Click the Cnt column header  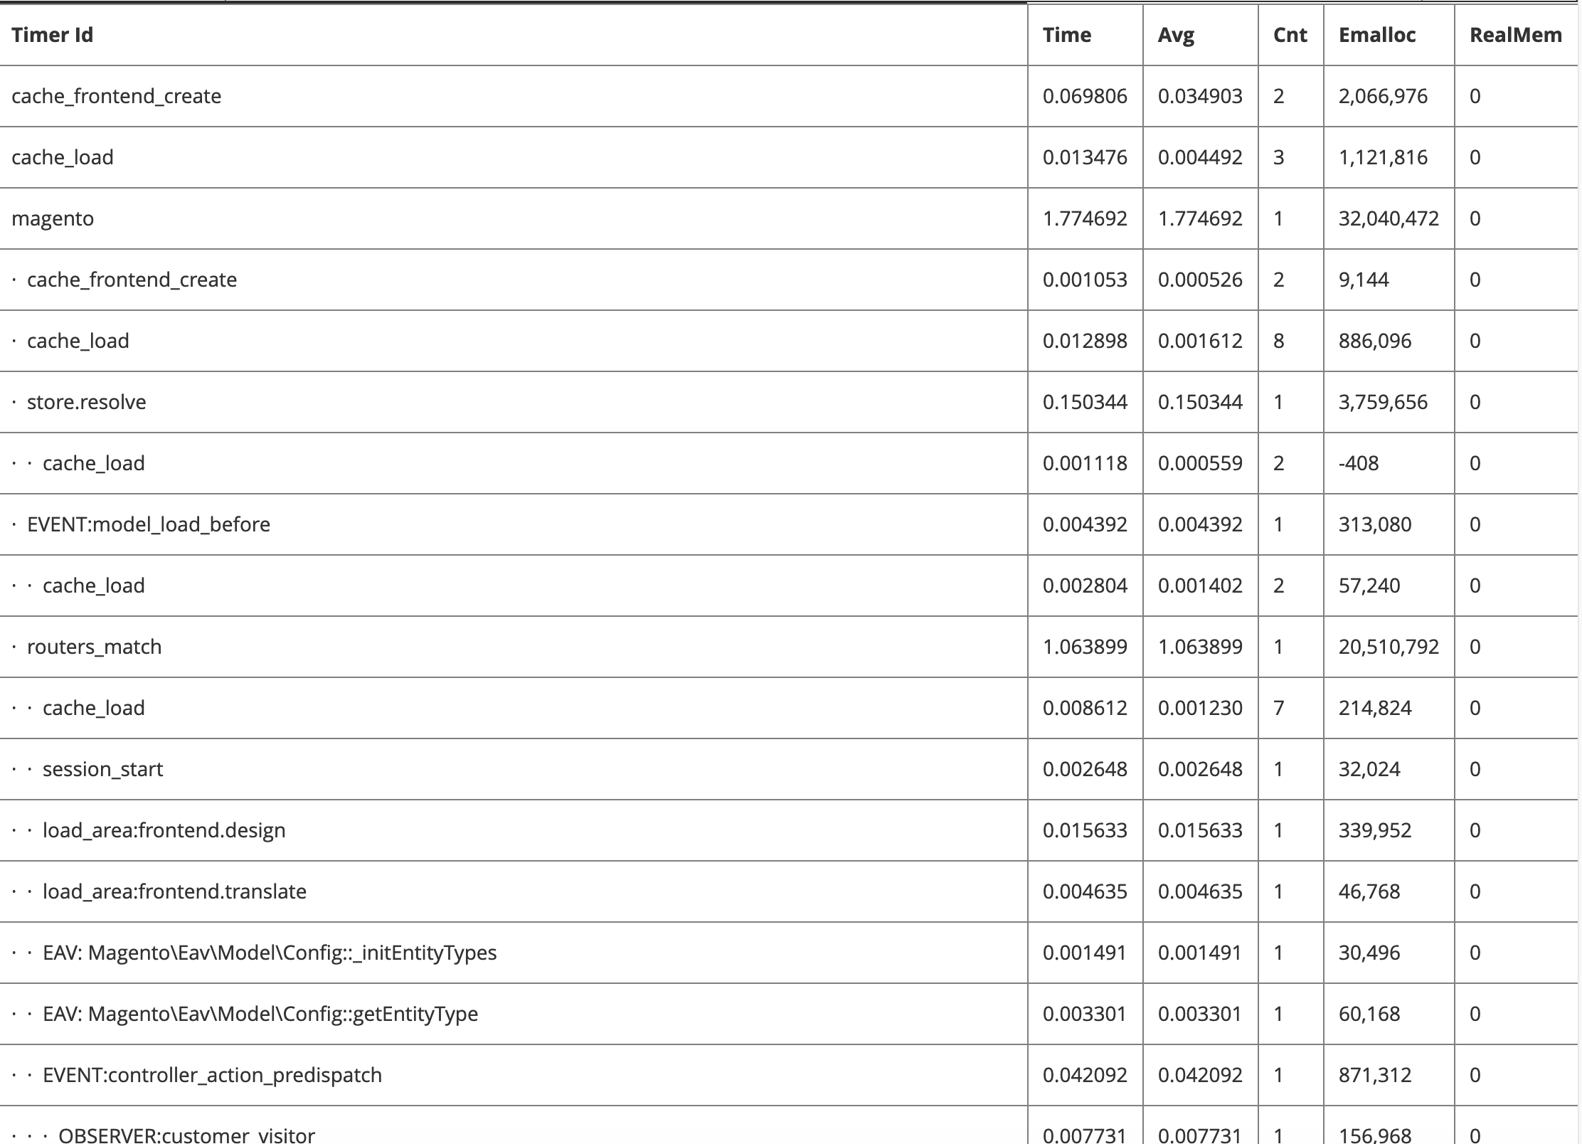coord(1290,35)
